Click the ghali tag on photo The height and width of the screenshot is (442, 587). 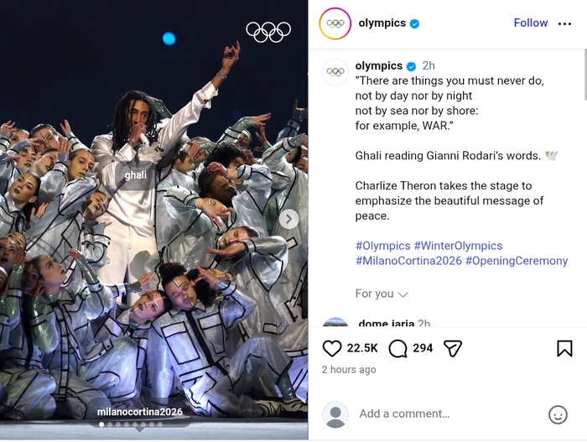point(135,175)
